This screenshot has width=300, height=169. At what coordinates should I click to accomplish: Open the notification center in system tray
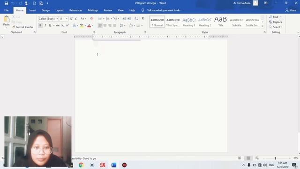tap(294, 165)
